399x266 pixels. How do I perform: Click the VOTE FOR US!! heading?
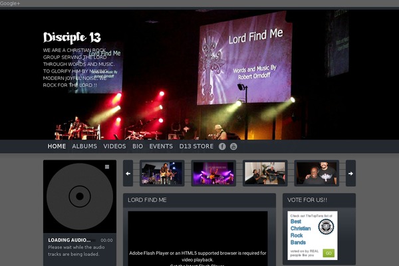click(307, 200)
